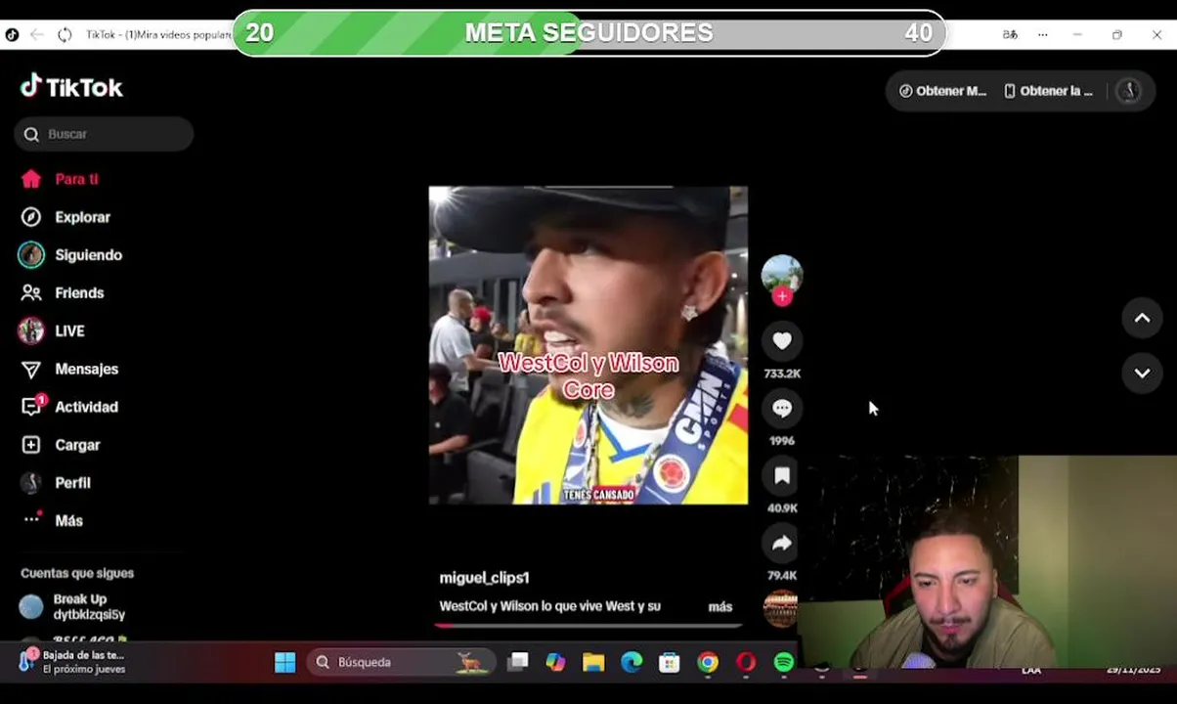This screenshot has width=1177, height=704.
Task: Click the Obtener M... button
Action: (x=943, y=91)
